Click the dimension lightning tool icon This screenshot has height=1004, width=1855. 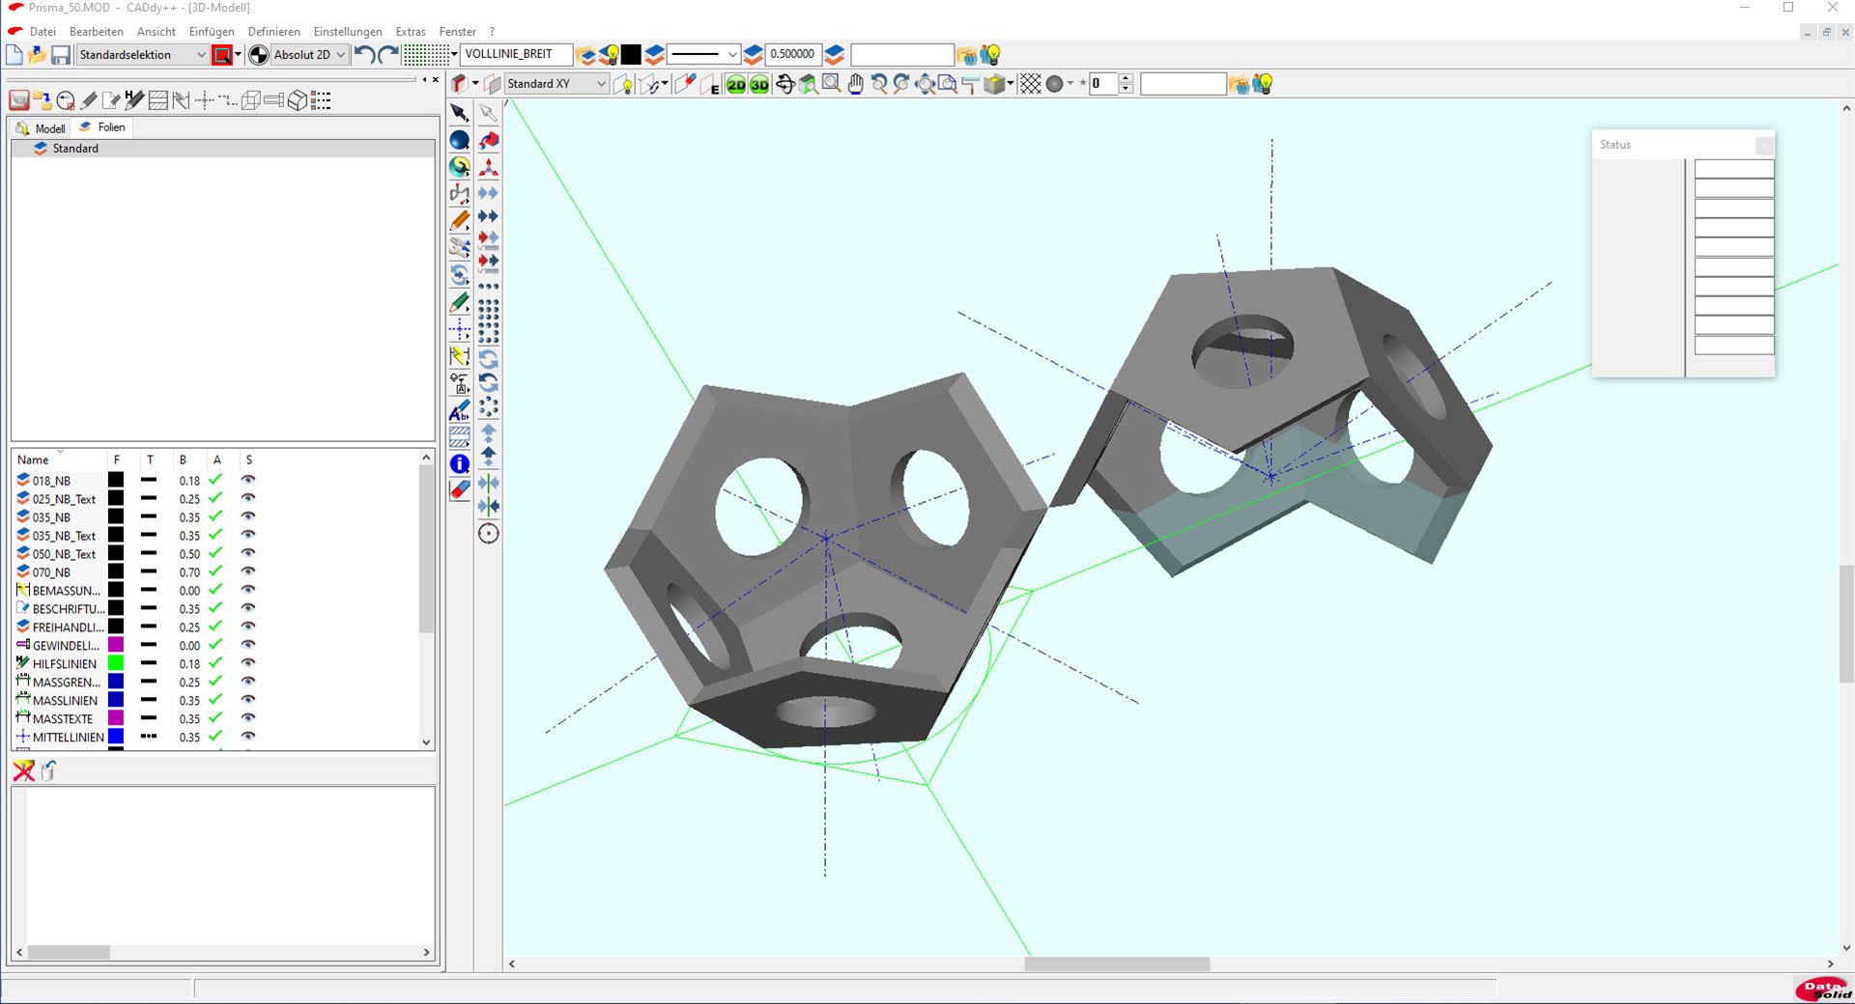coord(460,356)
